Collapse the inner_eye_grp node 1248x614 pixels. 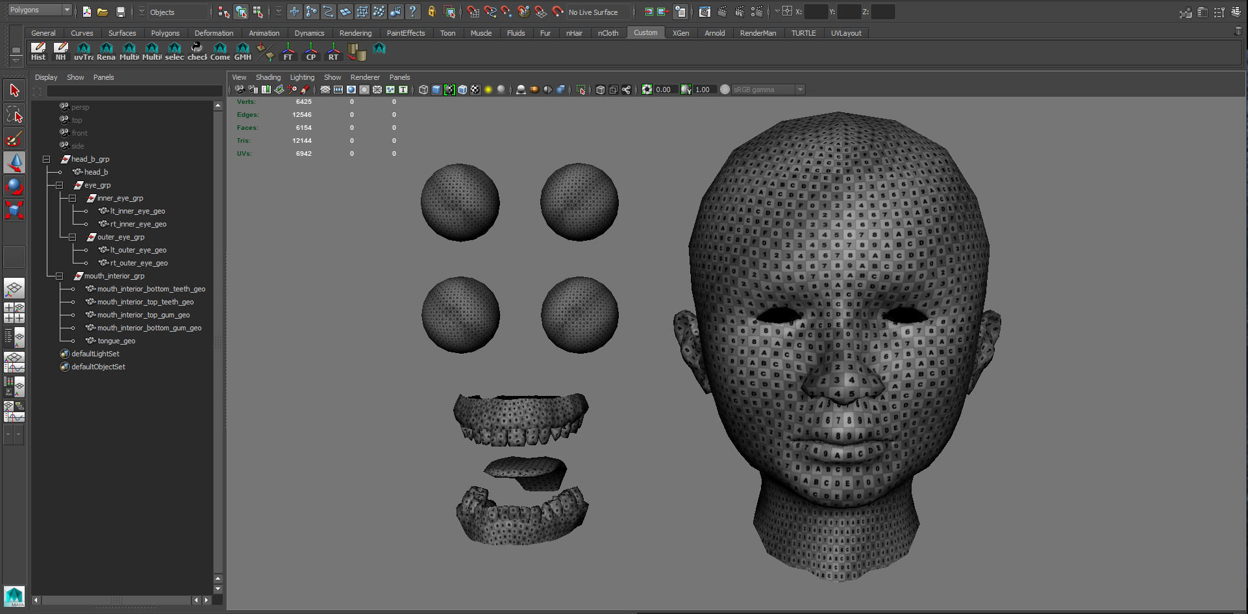tap(72, 198)
